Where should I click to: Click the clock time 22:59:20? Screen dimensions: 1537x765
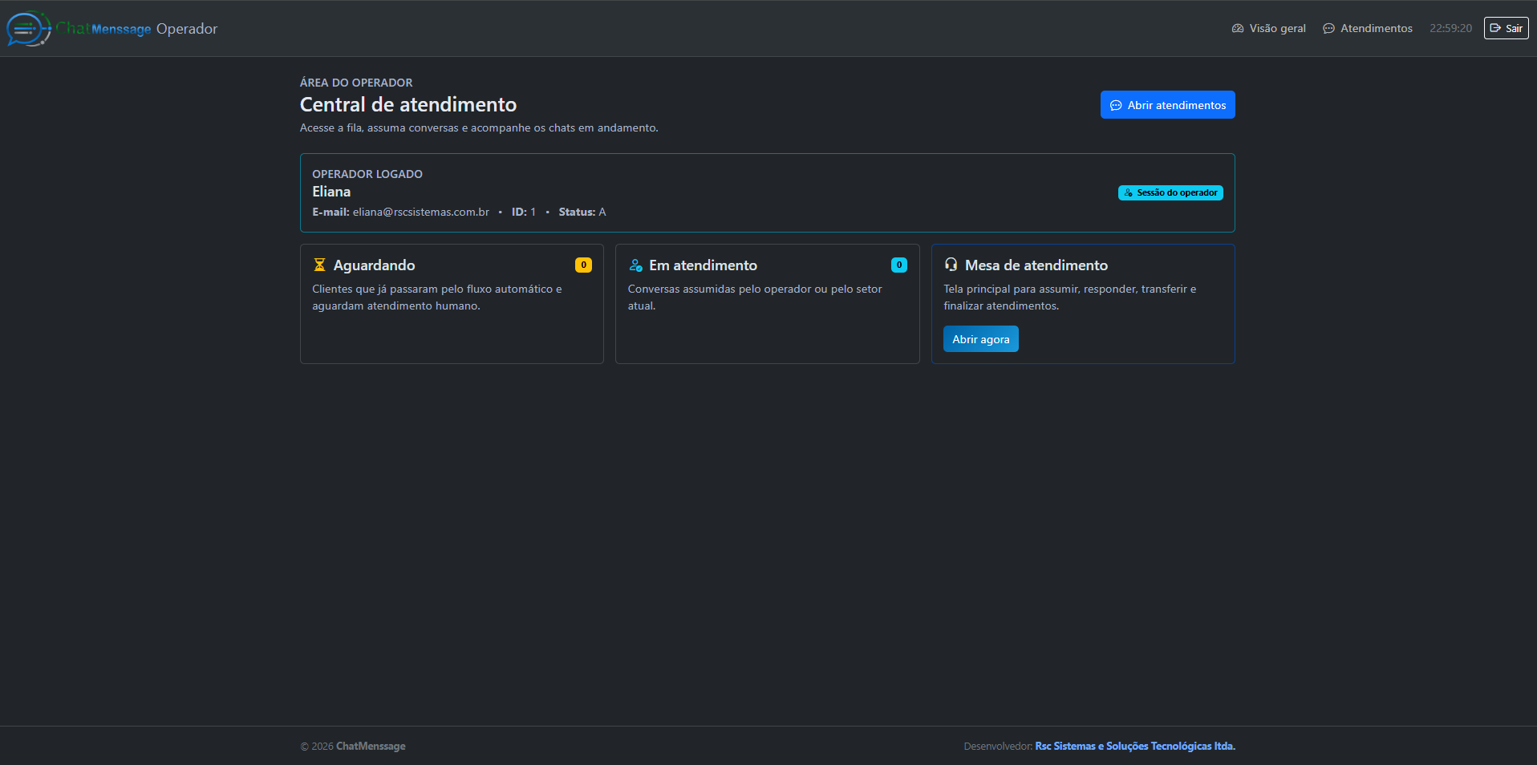point(1450,28)
